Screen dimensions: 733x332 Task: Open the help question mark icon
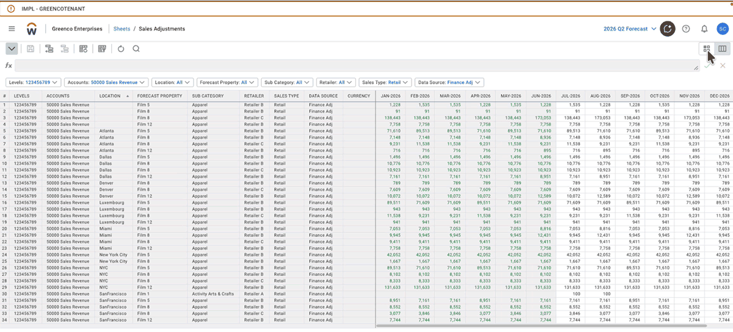[x=686, y=29]
